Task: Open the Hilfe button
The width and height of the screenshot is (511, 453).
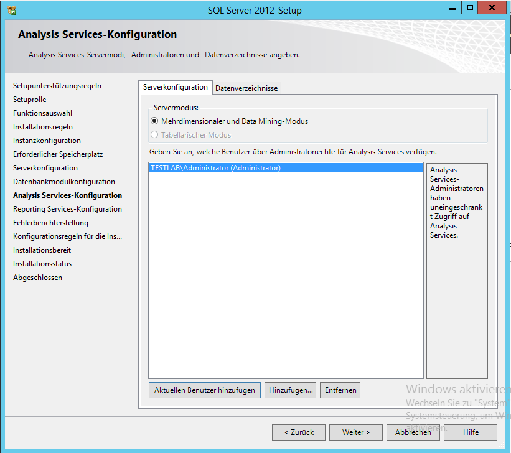Action: point(471,432)
